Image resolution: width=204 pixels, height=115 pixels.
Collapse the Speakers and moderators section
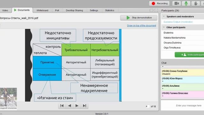tap(164, 16)
